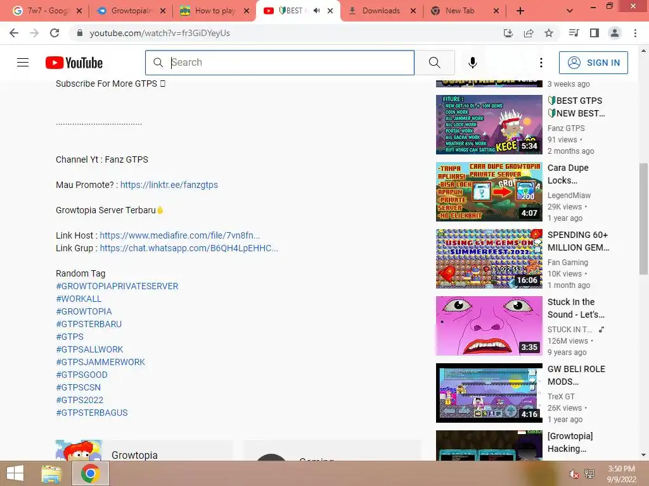Image resolution: width=649 pixels, height=486 pixels.
Task: Open the WhatsApp group chat link
Action: [x=189, y=248]
